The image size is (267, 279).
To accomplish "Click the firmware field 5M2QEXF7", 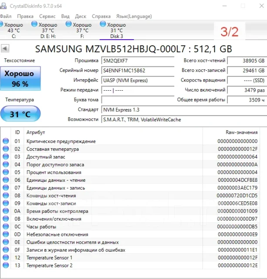I will point(138,61).
